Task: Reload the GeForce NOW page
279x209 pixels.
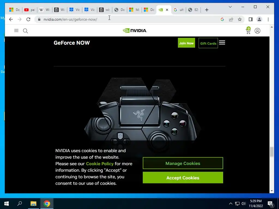Action: pos(28,19)
